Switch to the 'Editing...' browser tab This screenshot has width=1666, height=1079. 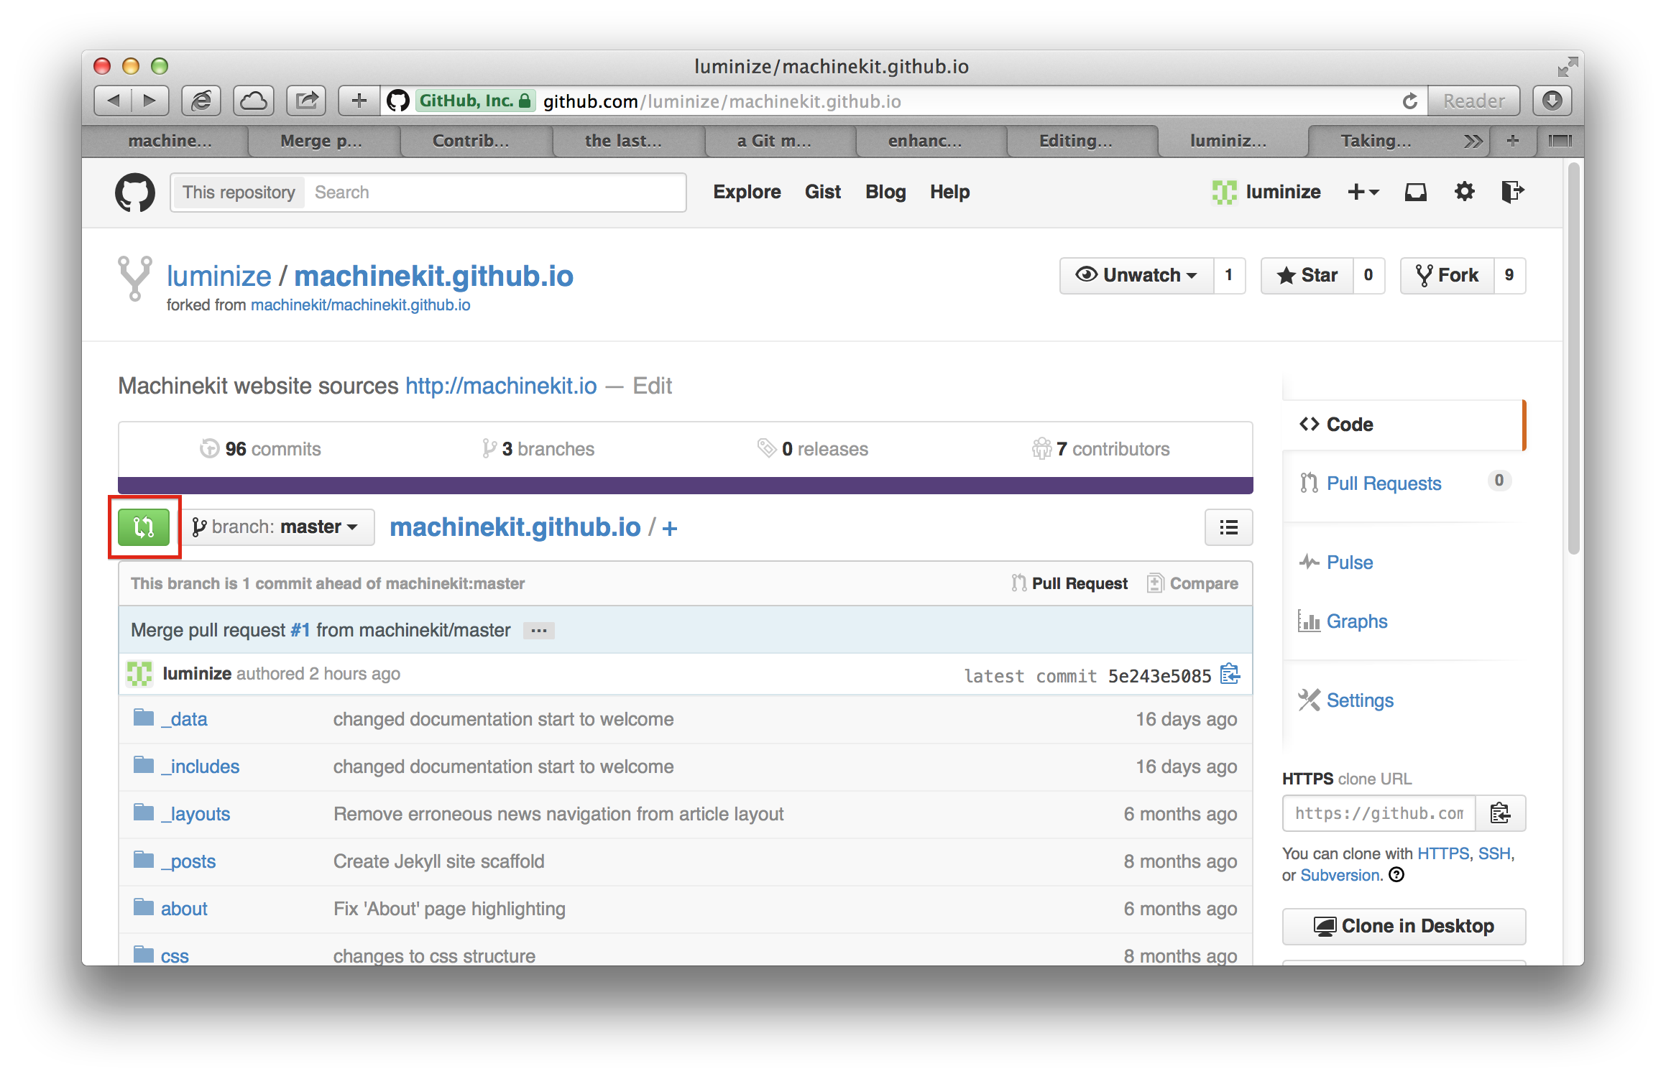coord(1075,141)
